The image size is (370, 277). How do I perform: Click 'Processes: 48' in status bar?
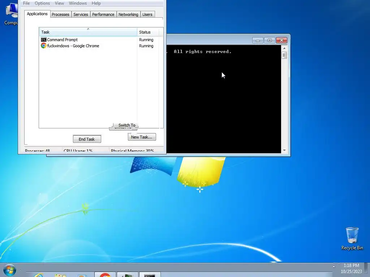click(x=37, y=150)
